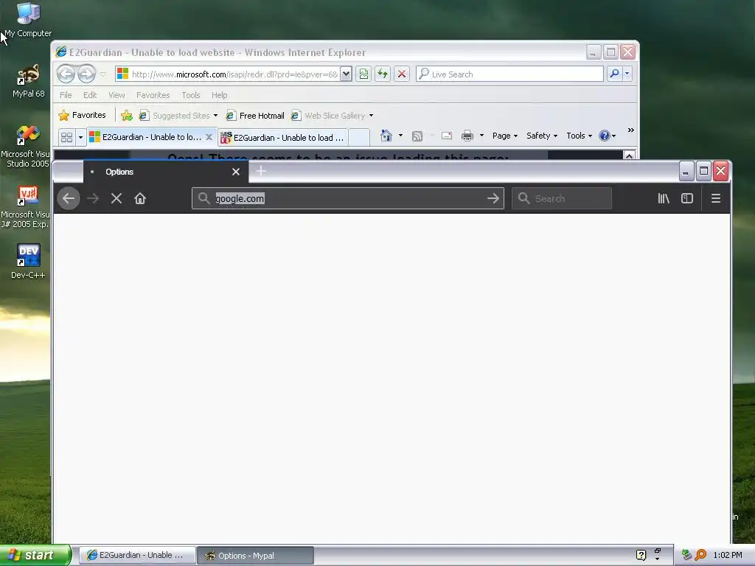Click the IE Help question mark icon
This screenshot has width=755, height=566.
605,136
